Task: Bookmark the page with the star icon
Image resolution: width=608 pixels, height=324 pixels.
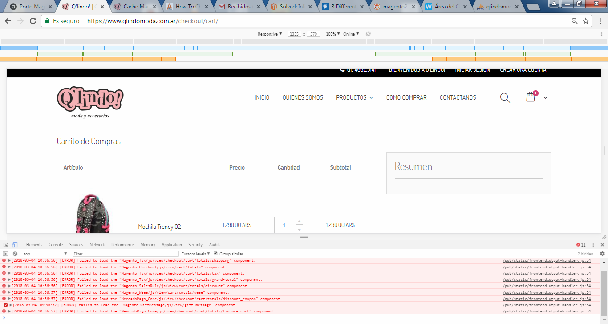Action: [585, 21]
